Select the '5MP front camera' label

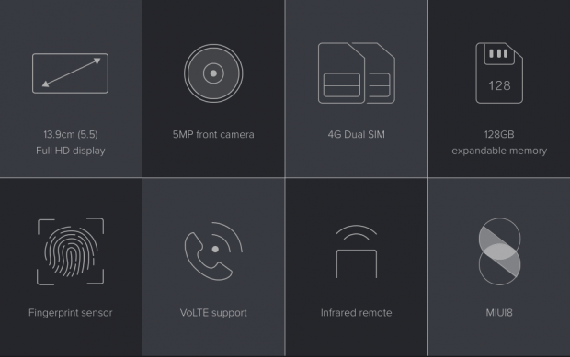pos(213,135)
